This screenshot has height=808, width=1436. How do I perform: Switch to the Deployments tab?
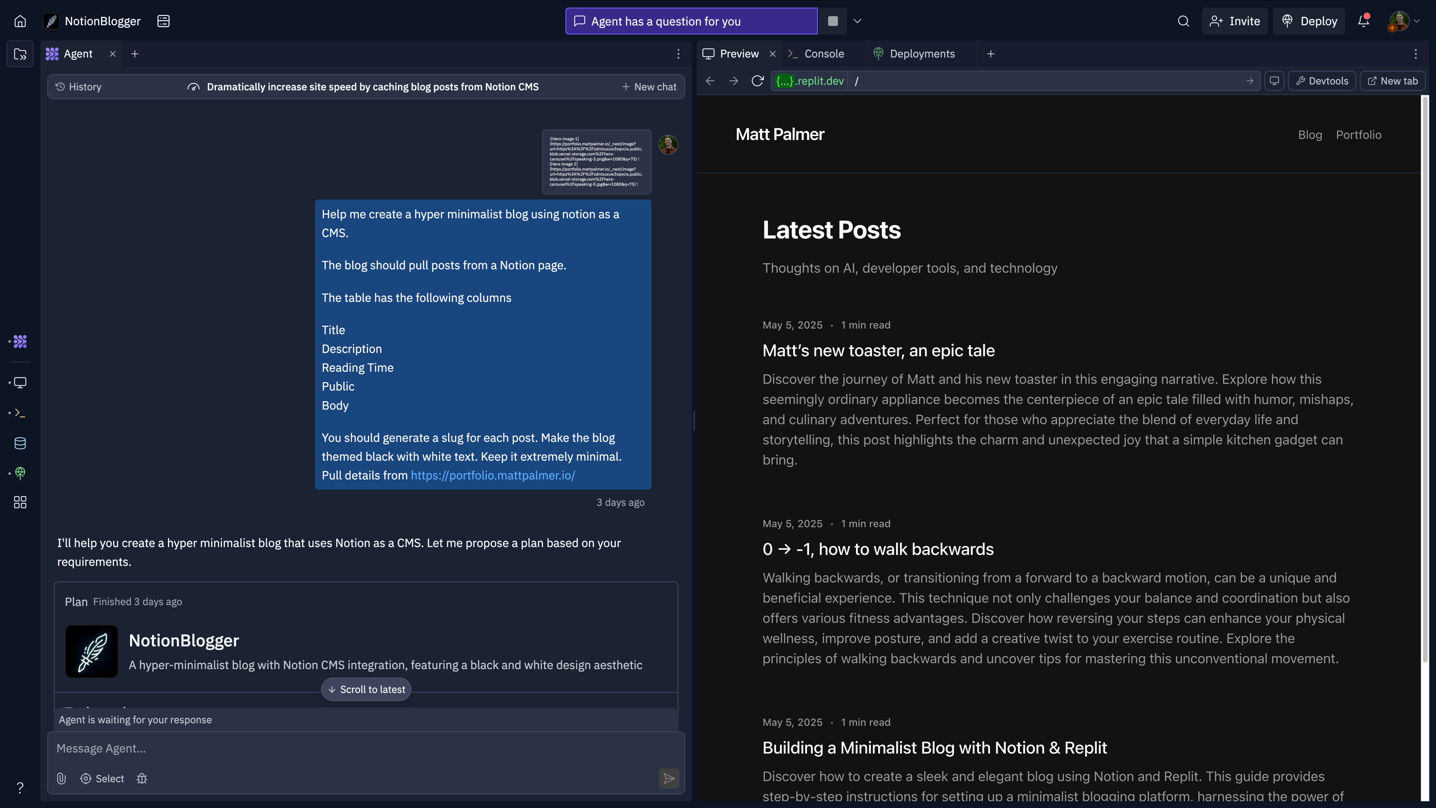point(914,54)
